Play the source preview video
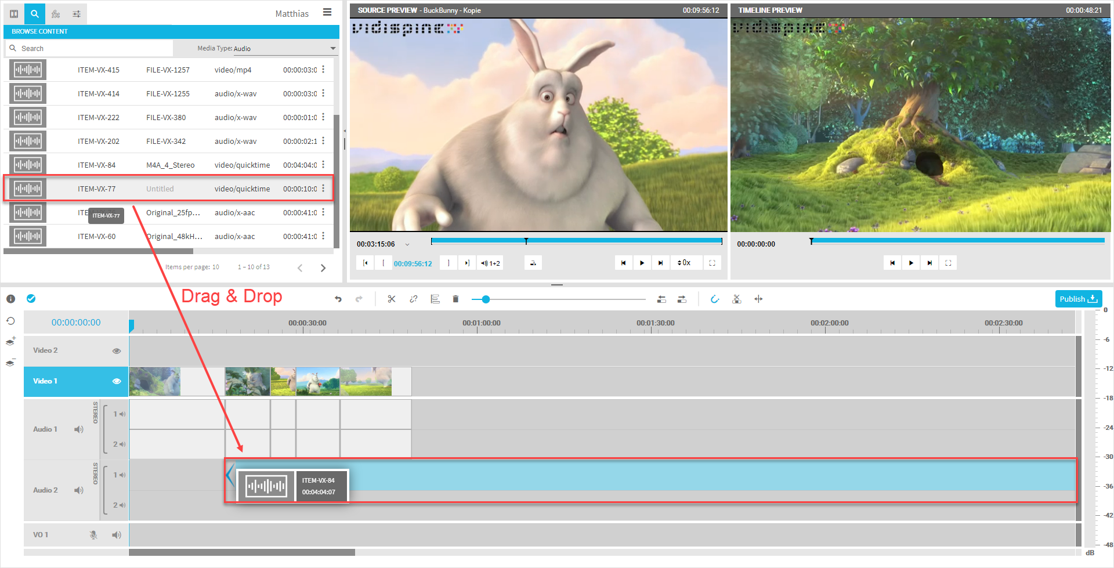The height and width of the screenshot is (568, 1114). [x=642, y=263]
